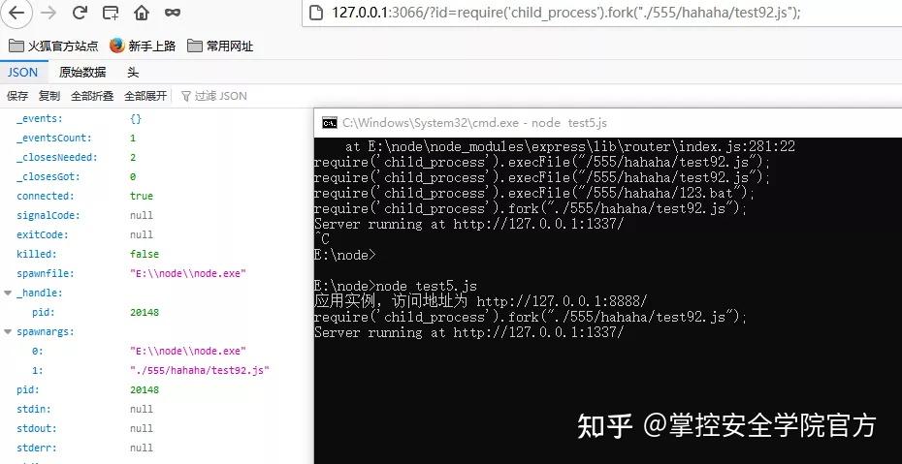Click 全部展开 to expand all
Viewport: 902px width, 464px height.
[x=145, y=96]
